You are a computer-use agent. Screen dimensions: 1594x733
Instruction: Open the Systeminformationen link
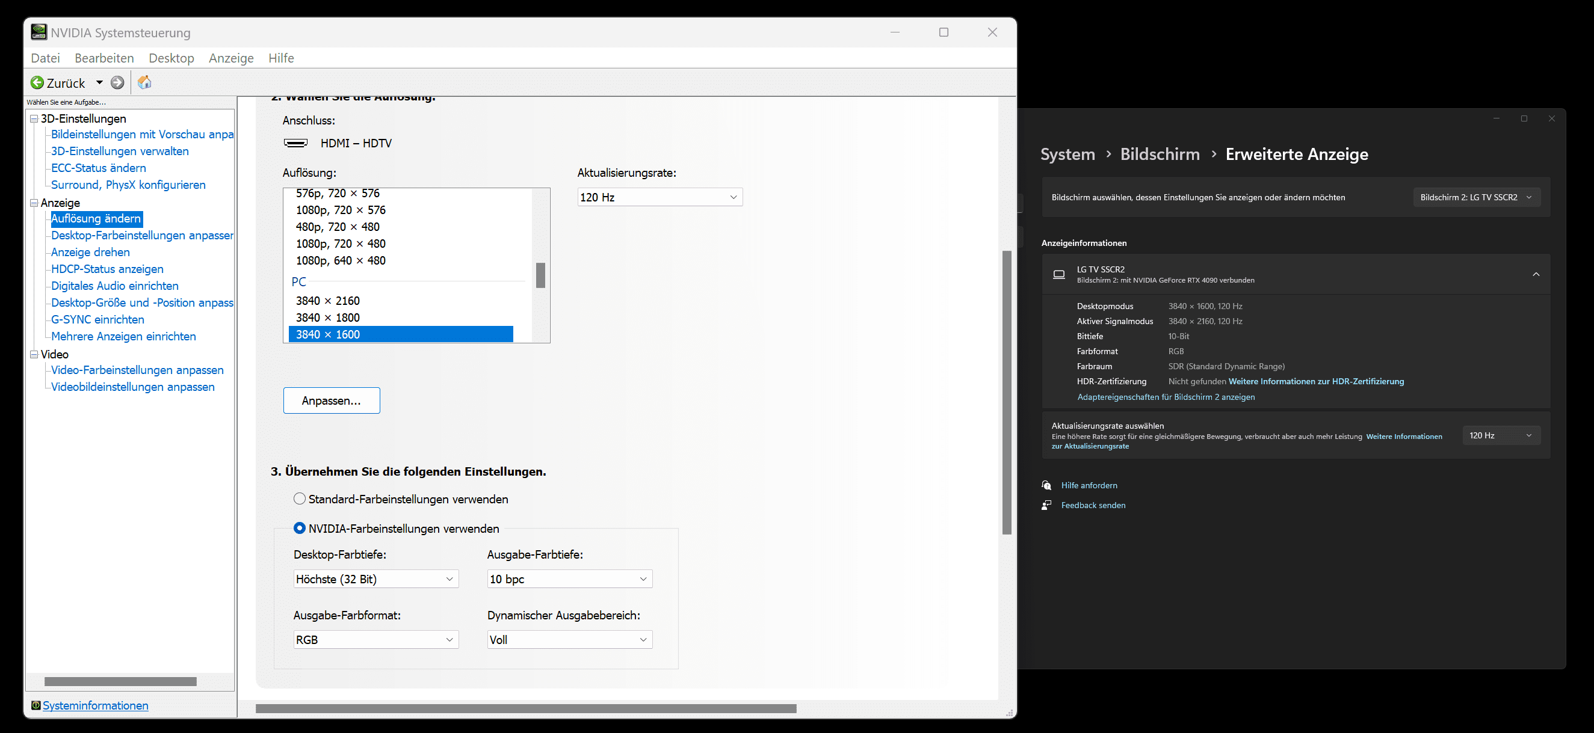[95, 706]
